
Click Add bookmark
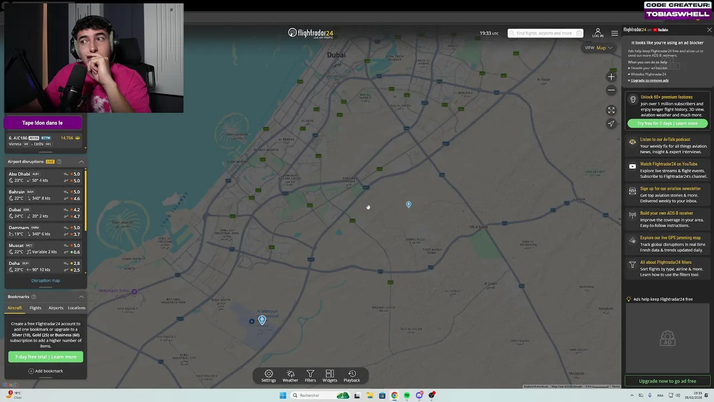pos(46,371)
